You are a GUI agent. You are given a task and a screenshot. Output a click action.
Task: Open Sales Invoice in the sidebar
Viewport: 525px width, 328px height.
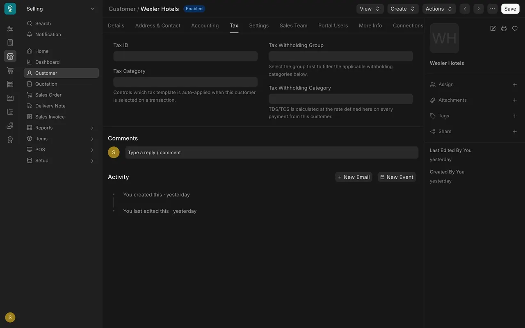62,117
